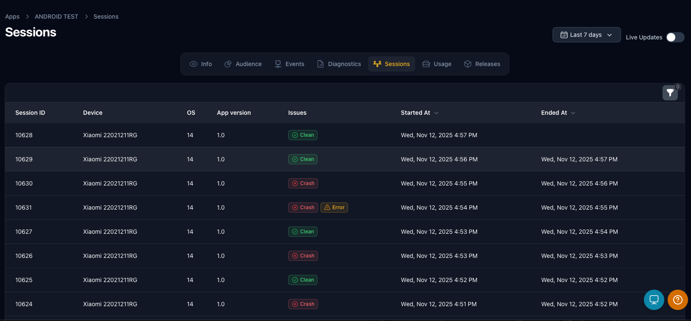Click the calendar icon in date selector
The height and width of the screenshot is (321, 691).
(564, 35)
